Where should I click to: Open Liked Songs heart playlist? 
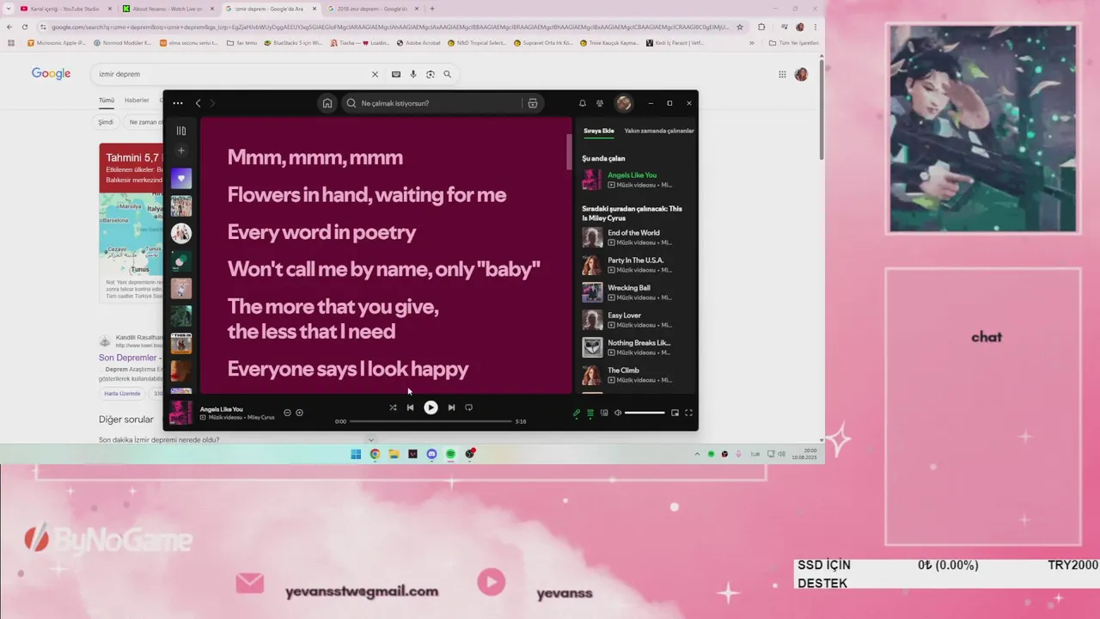coord(181,179)
